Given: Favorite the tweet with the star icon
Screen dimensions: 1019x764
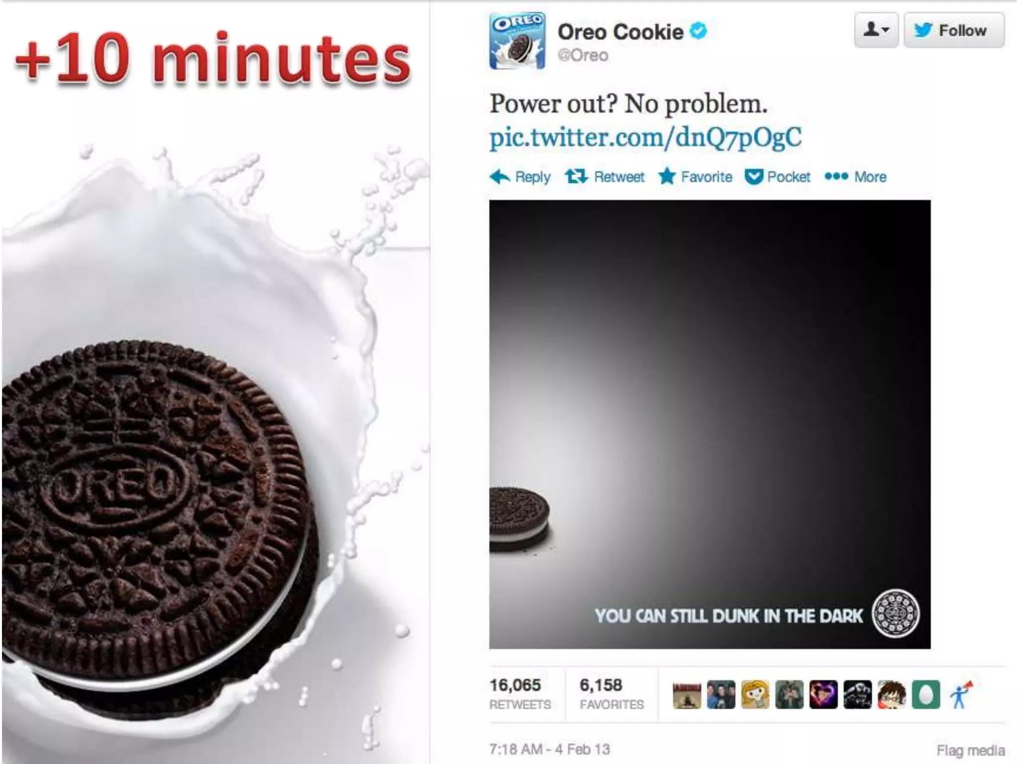Looking at the screenshot, I should [667, 176].
